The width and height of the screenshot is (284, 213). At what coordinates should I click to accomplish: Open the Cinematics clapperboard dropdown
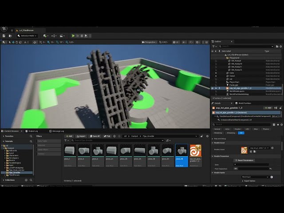pyautogui.click(x=62, y=36)
